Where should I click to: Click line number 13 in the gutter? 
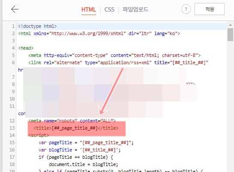(12, 128)
